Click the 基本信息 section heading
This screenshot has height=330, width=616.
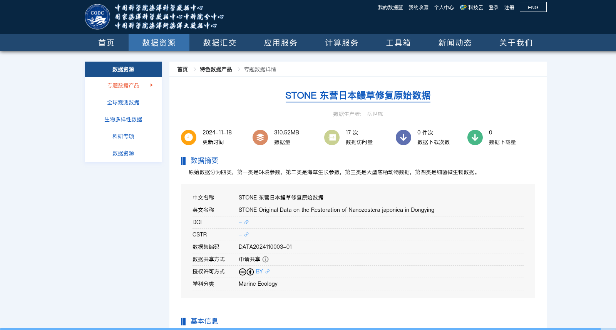(204, 321)
